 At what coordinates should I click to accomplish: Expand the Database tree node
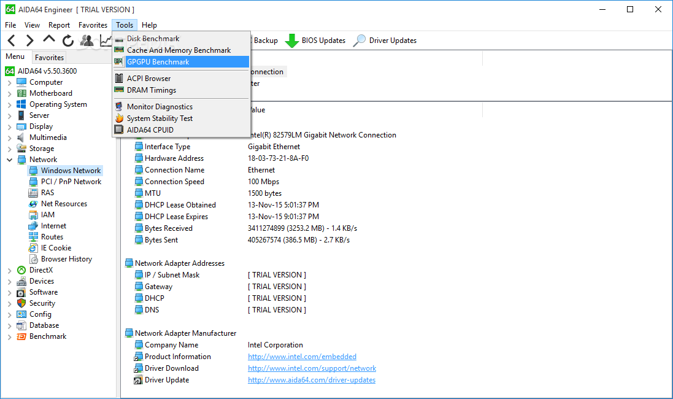click(9, 325)
